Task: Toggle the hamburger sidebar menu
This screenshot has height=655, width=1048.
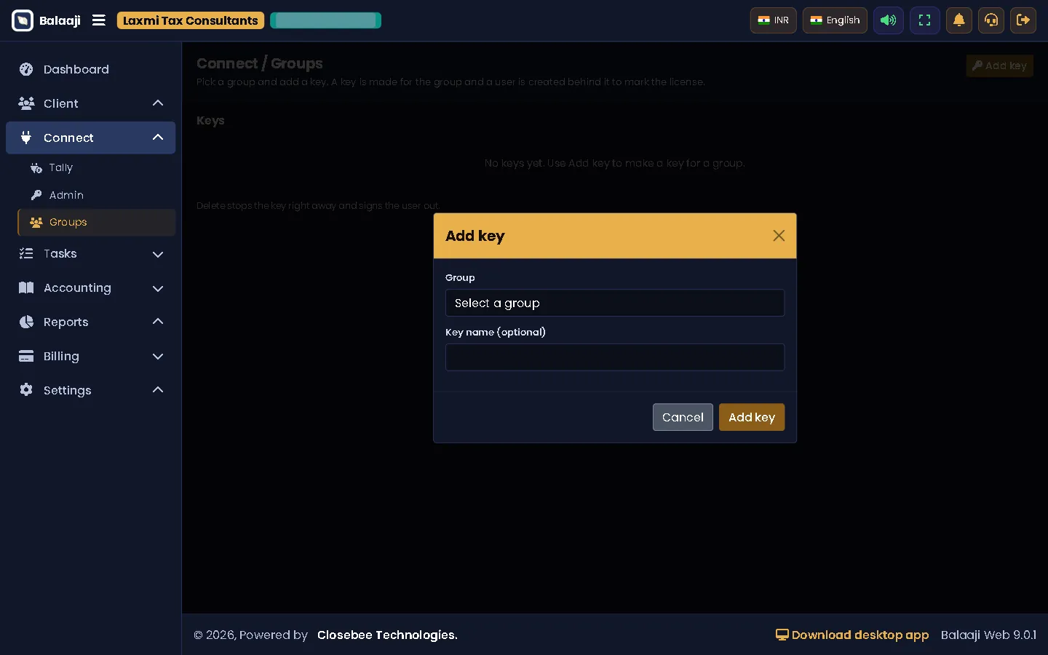Action: click(x=99, y=20)
